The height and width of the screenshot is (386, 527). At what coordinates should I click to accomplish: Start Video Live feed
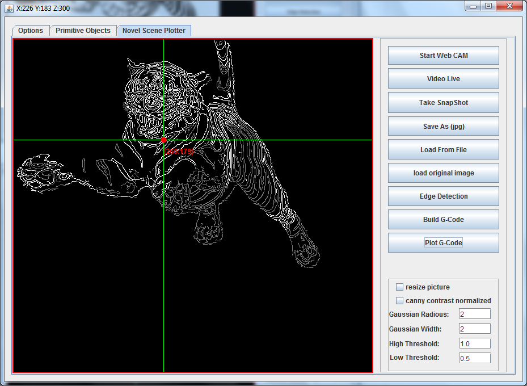pyautogui.click(x=443, y=79)
